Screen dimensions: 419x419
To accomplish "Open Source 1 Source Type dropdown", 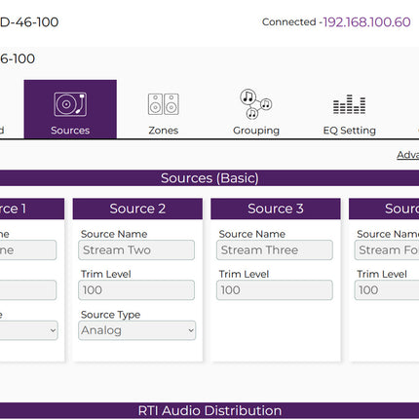I will [28, 330].
